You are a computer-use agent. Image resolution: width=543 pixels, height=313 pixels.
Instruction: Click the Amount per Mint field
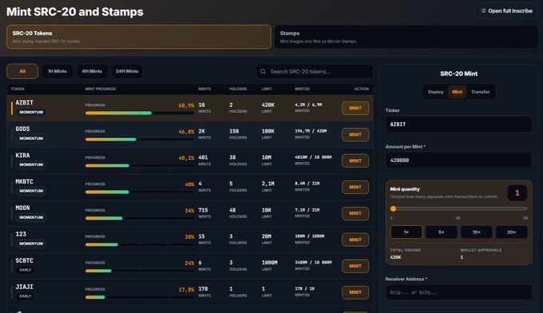point(459,160)
